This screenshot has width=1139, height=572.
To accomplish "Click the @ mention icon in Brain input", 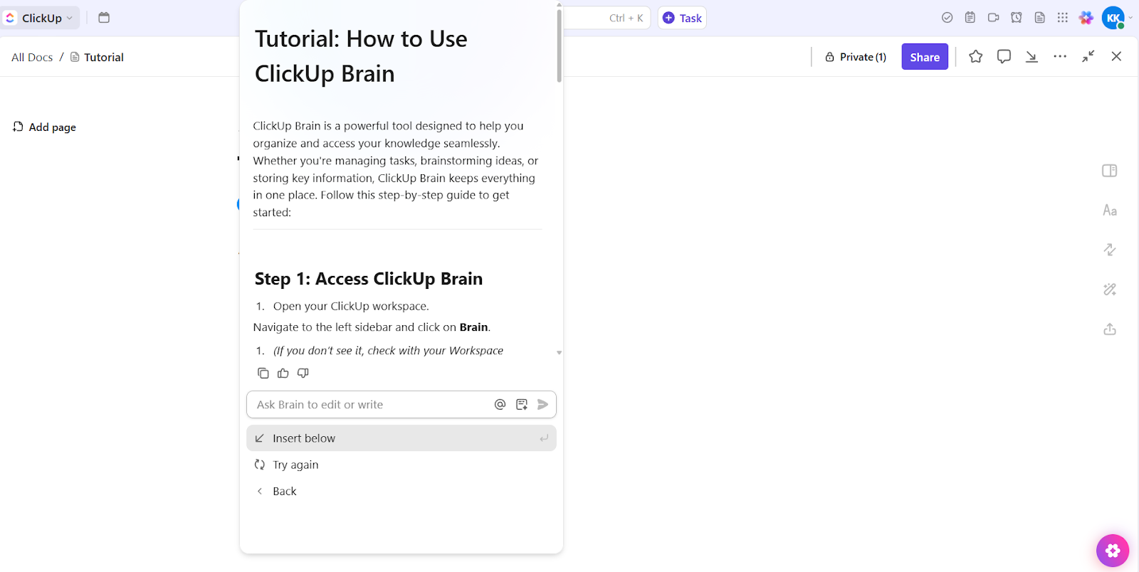I will 500,405.
